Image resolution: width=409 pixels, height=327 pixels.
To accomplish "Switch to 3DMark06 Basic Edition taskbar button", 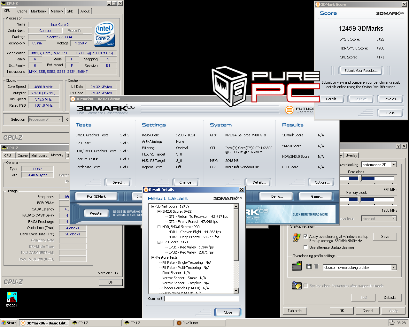I will point(44,323).
